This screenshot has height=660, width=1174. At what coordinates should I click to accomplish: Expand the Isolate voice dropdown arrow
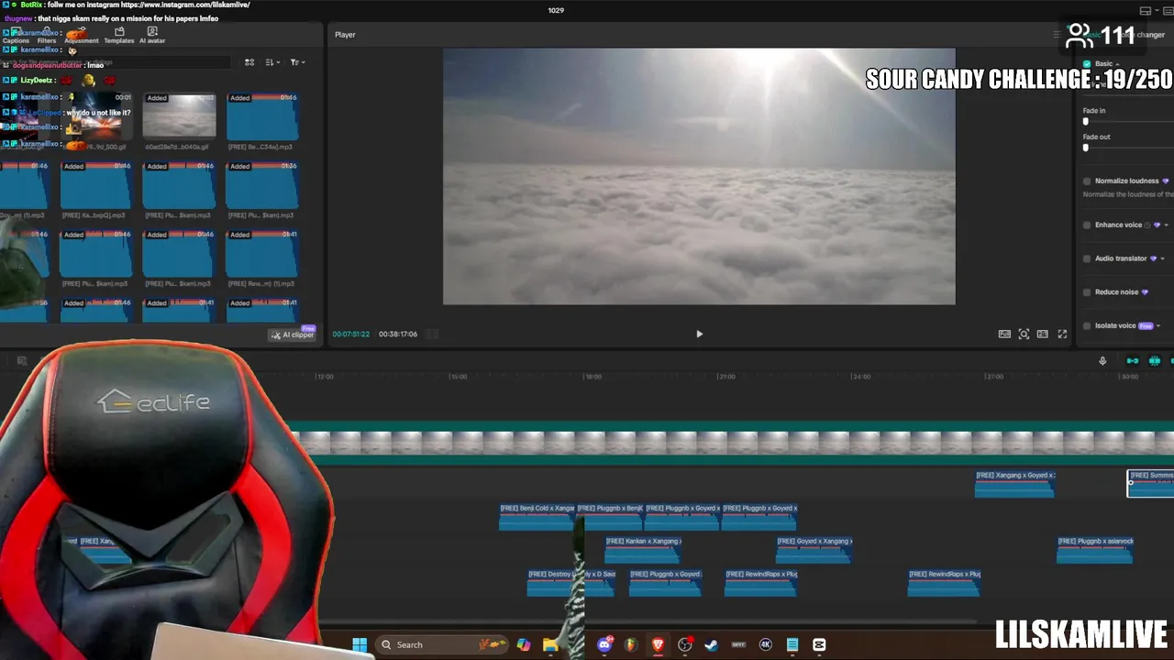point(1158,325)
